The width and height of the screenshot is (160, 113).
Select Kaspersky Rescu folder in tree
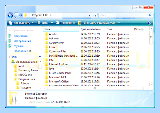[x=28, y=70]
